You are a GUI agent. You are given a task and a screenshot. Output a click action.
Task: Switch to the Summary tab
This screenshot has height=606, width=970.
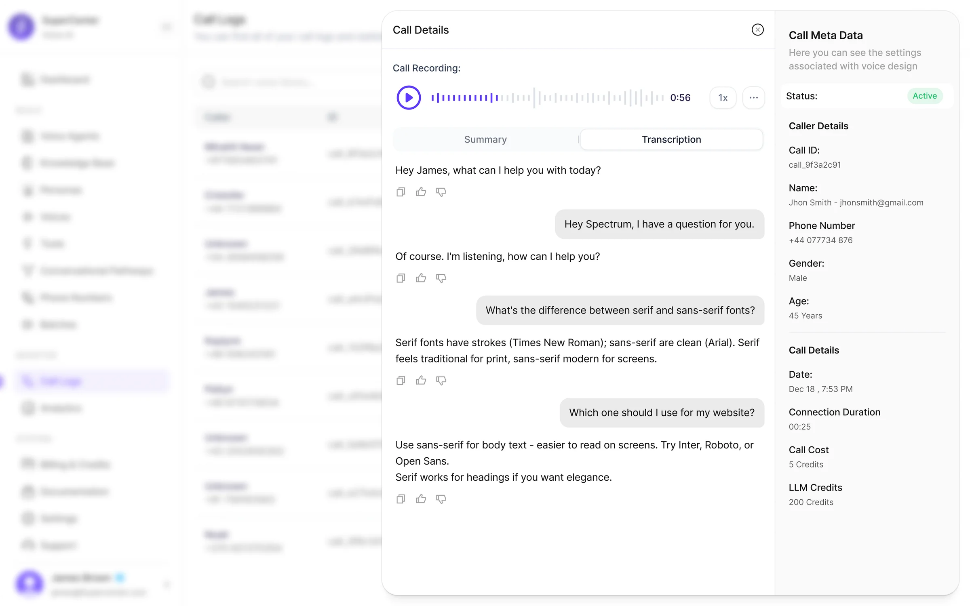[x=485, y=139]
